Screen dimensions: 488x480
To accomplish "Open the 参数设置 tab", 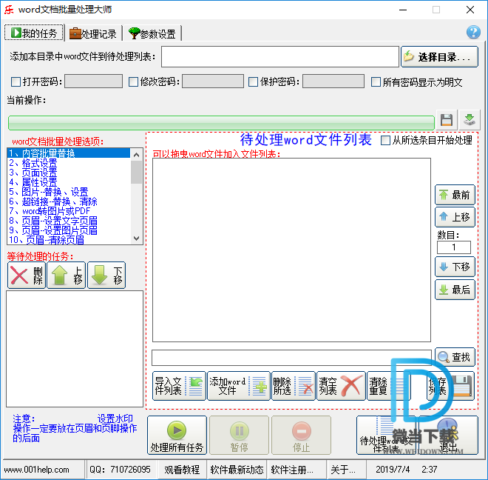I will [x=152, y=33].
